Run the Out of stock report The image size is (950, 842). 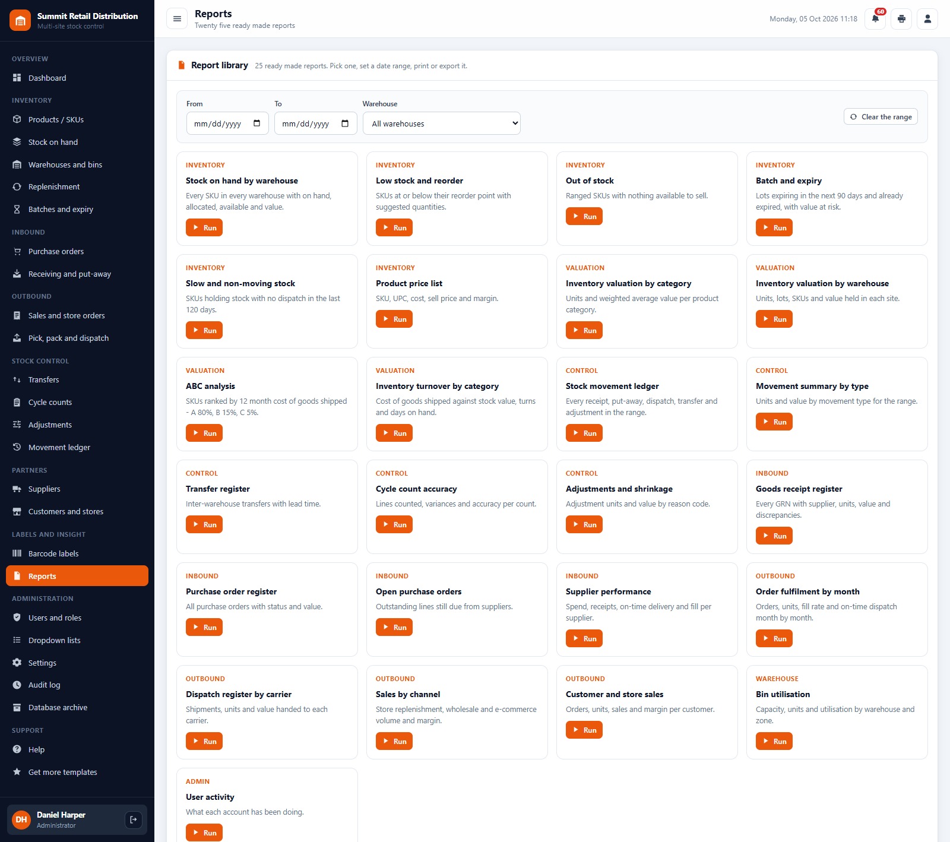pyautogui.click(x=584, y=216)
